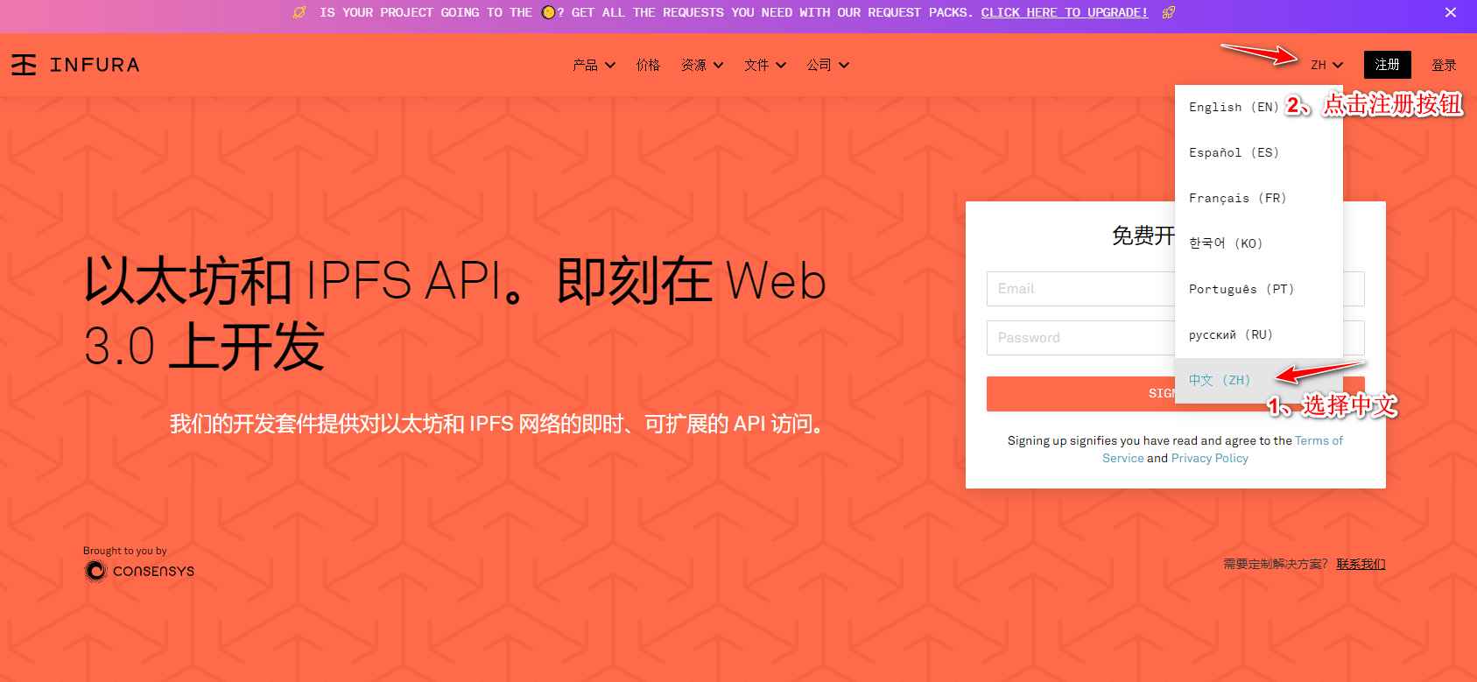Select Português (PT) language
This screenshot has height=682, width=1477.
(x=1259, y=289)
